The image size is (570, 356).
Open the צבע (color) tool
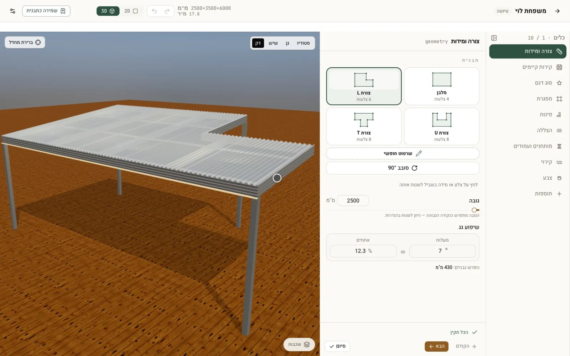click(528, 178)
